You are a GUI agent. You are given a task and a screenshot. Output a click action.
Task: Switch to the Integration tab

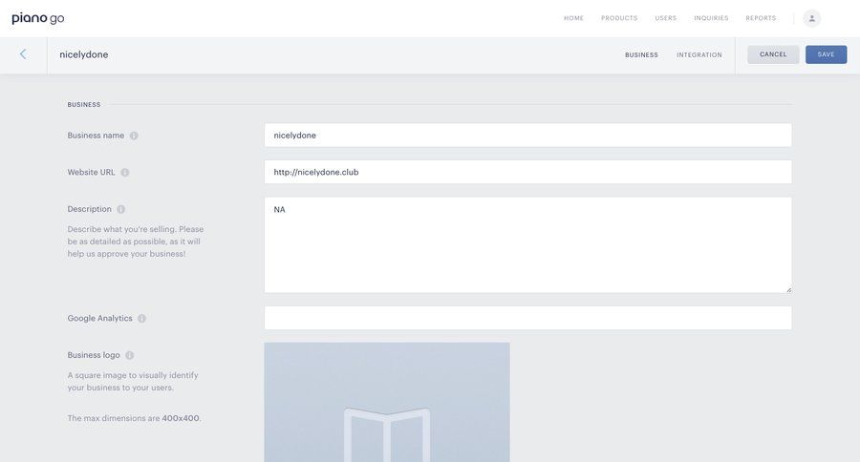(x=699, y=55)
